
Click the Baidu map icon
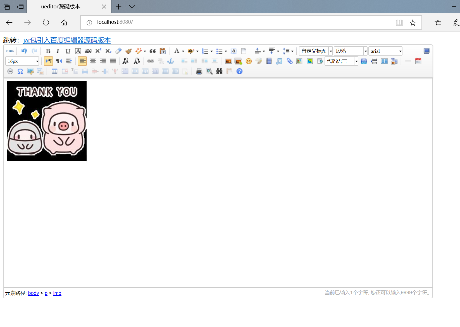point(299,61)
